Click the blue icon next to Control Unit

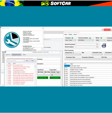click(x=73, y=53)
